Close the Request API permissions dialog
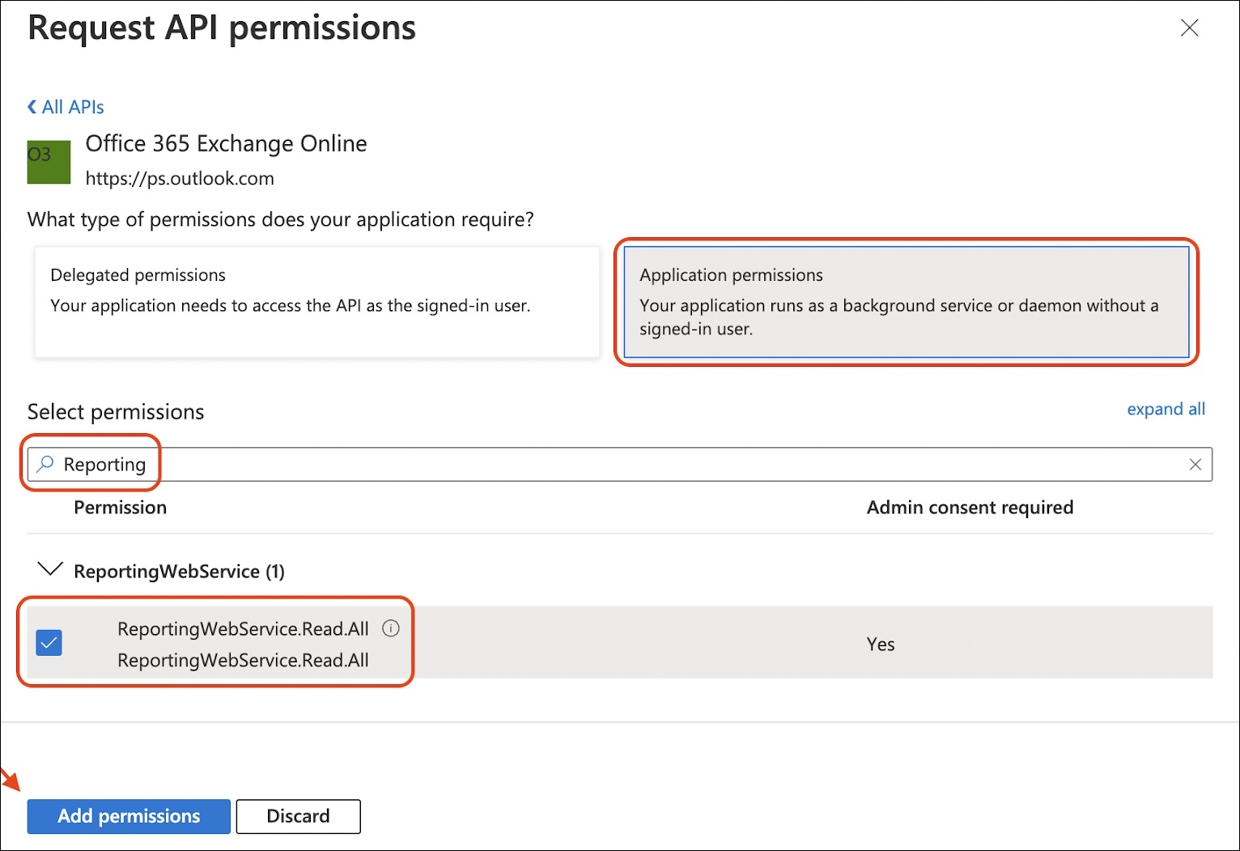Image resolution: width=1240 pixels, height=851 pixels. coord(1190,28)
